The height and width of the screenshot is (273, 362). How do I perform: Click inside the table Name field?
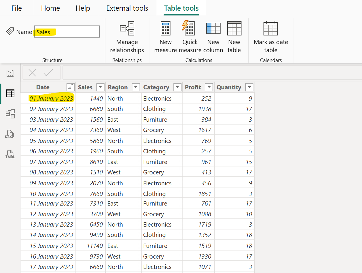coord(67,32)
